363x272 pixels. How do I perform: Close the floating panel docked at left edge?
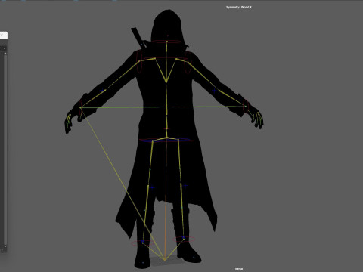(2, 36)
